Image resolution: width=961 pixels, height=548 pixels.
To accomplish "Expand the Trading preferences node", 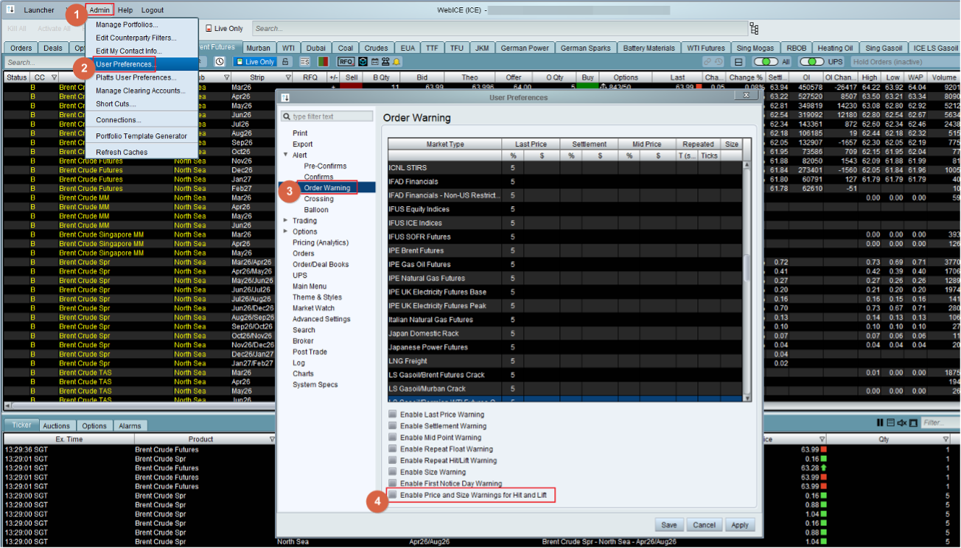I will [286, 221].
